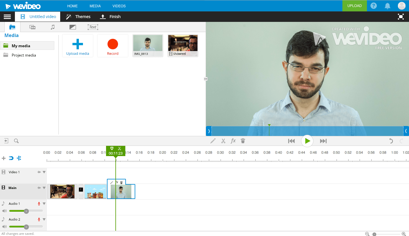Select the Untitled video tab
Image resolution: width=409 pixels, height=236 pixels.
click(38, 17)
